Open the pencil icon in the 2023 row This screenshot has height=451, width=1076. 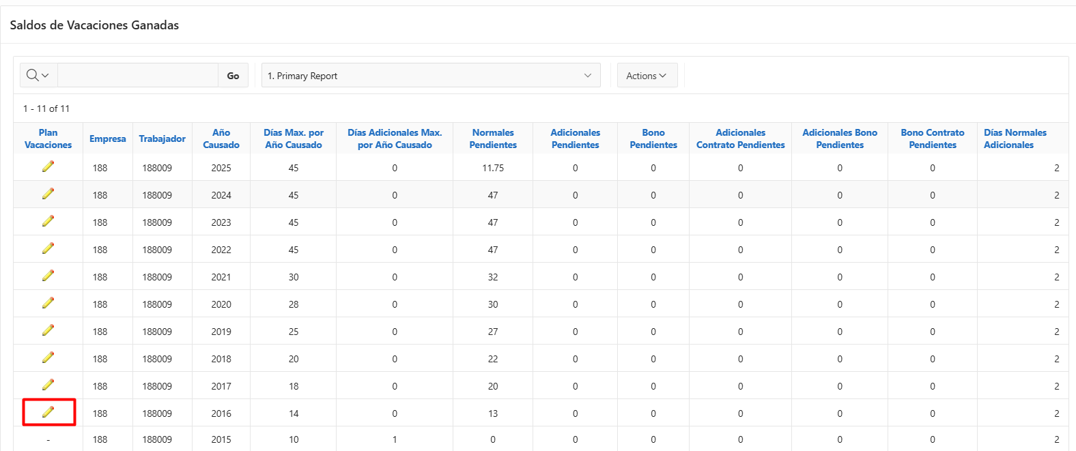pos(48,221)
